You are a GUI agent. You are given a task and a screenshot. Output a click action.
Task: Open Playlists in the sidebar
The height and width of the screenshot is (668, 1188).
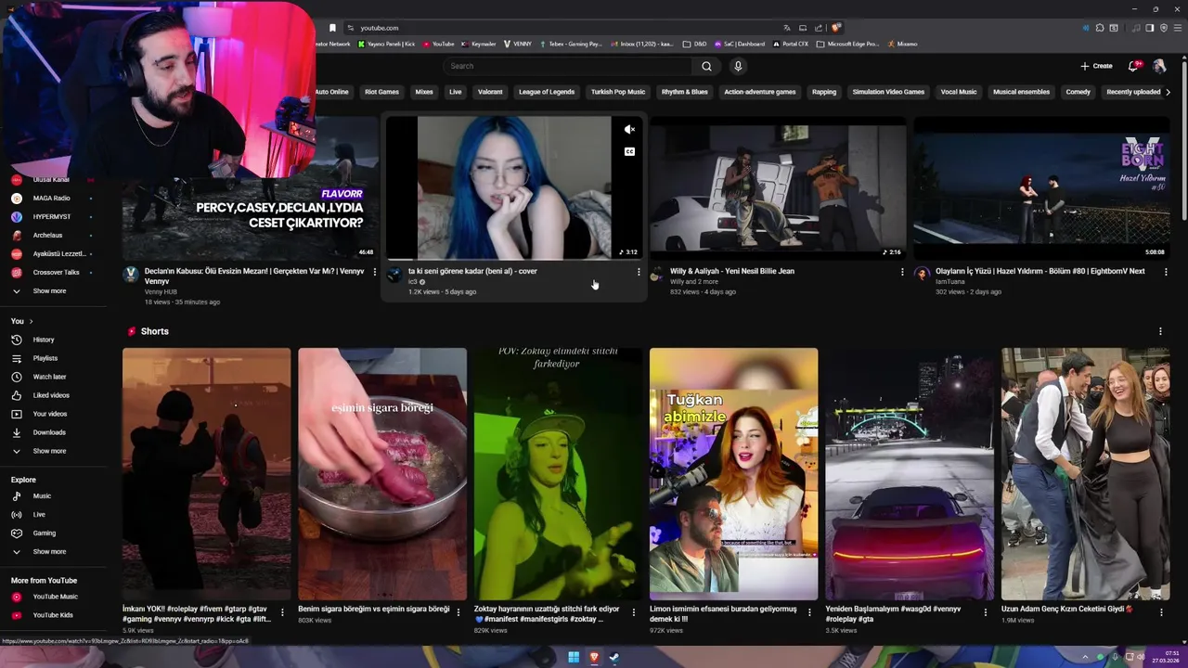point(45,358)
